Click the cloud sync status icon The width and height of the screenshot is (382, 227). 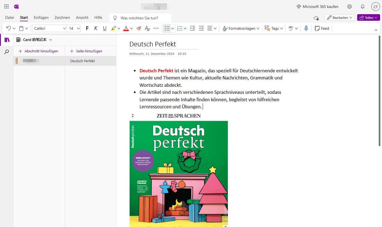pyautogui.click(x=316, y=18)
